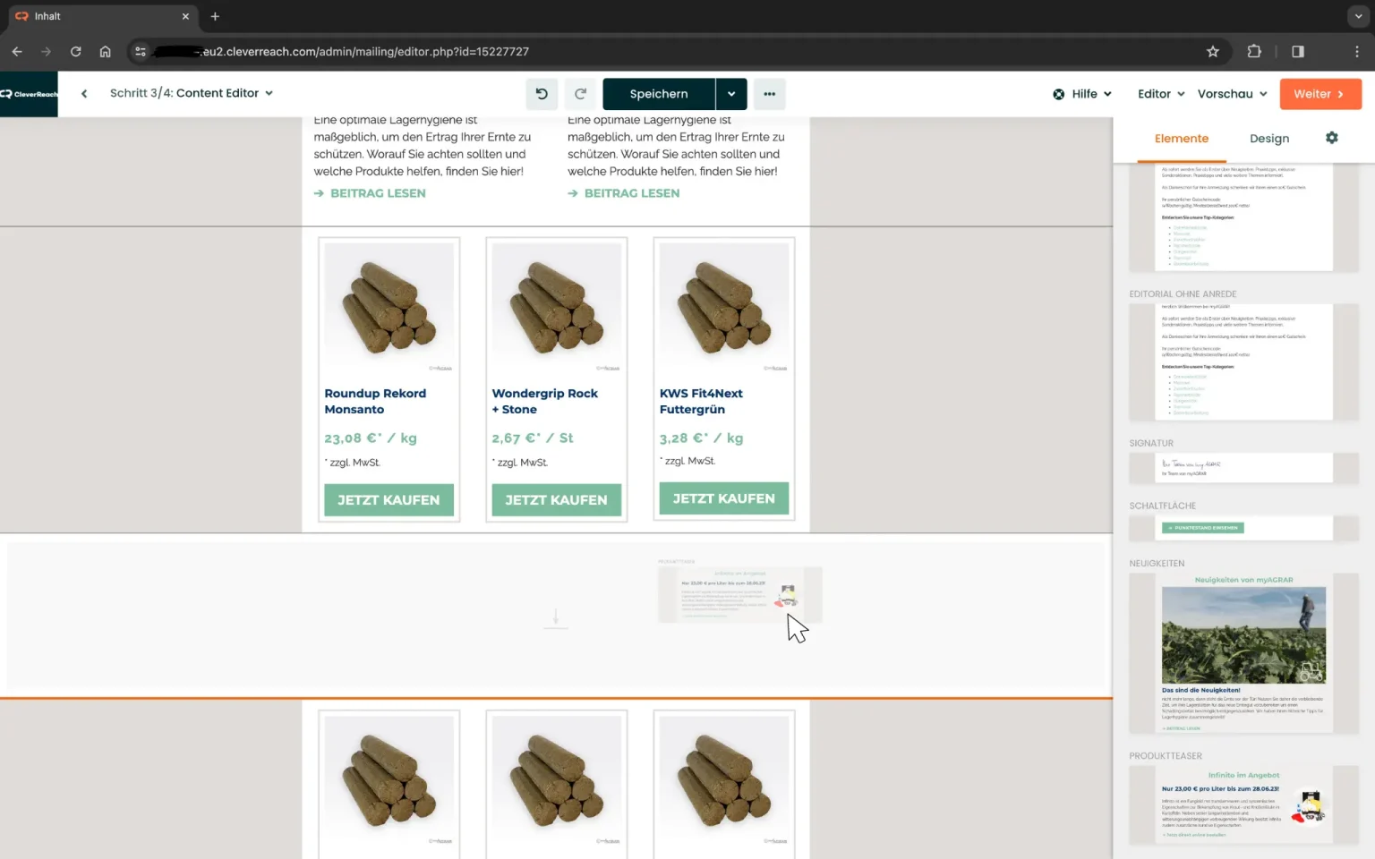Screen dimensions: 1375x859
Task: Pick the Neuigkeiten element thumbnail
Action: point(1243,654)
